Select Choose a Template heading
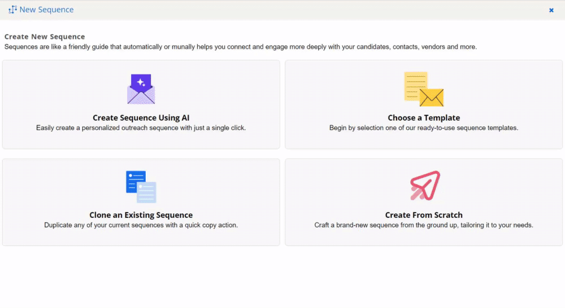 click(x=424, y=118)
